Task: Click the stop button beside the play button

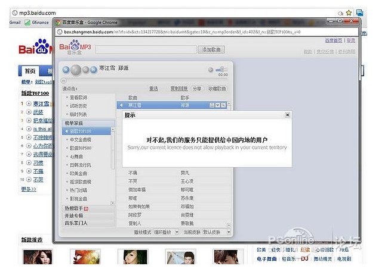Action: (85, 70)
